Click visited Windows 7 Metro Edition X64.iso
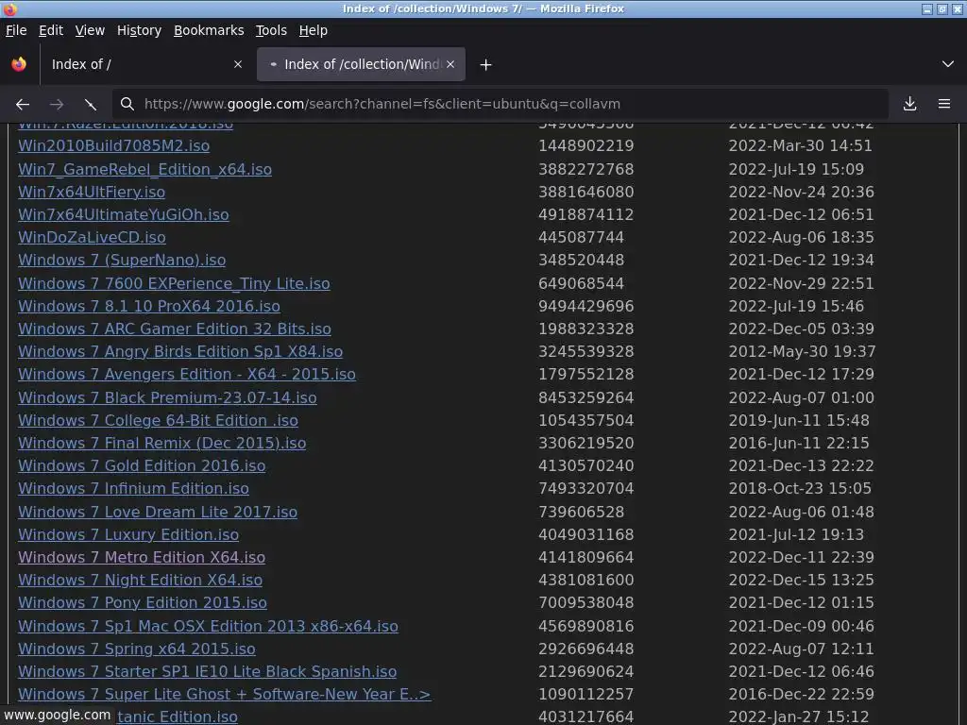967x725 pixels. (142, 558)
